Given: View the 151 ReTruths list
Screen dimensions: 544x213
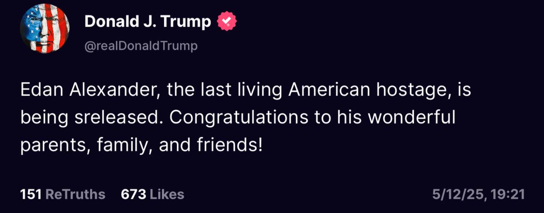Looking at the screenshot, I should [x=62, y=194].
